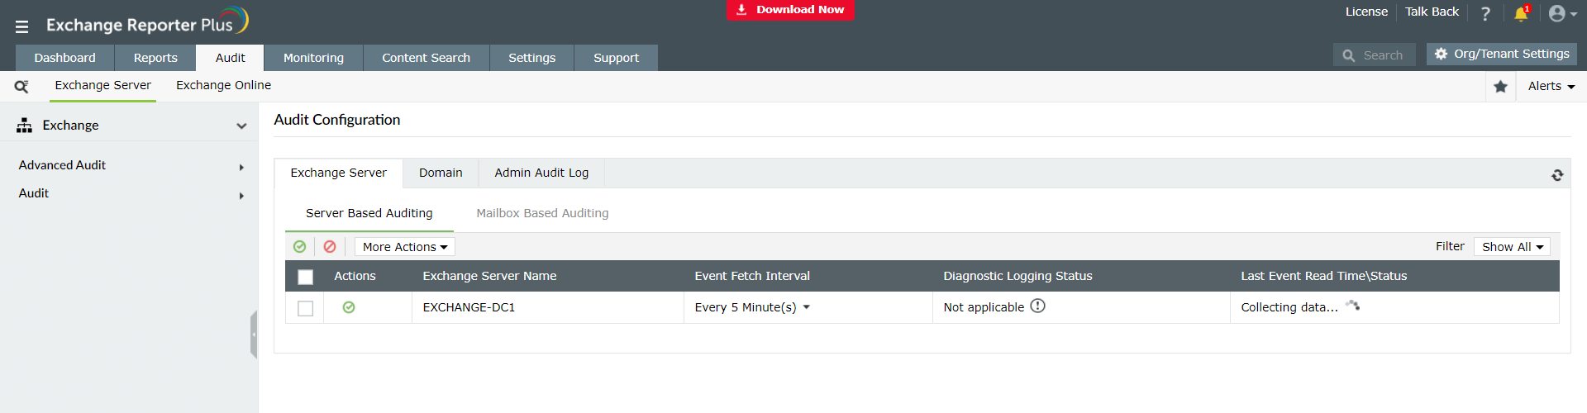This screenshot has height=413, width=1587.
Task: Click the Talk Back link
Action: tap(1432, 12)
